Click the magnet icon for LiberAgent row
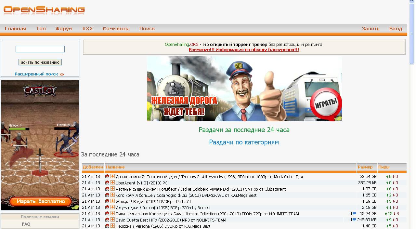Screen dimensions: 416x229 pos(107,182)
